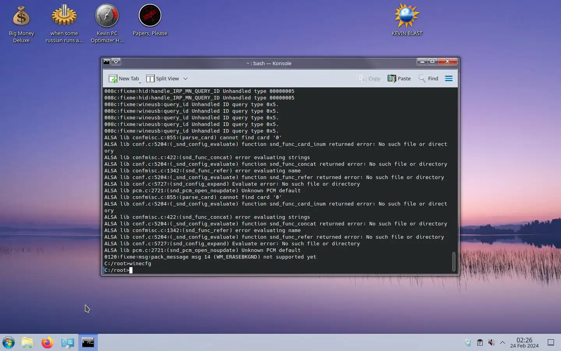Screen dimensions: 561x351
Task: Minimize the Konsole window
Action: click(422, 61)
